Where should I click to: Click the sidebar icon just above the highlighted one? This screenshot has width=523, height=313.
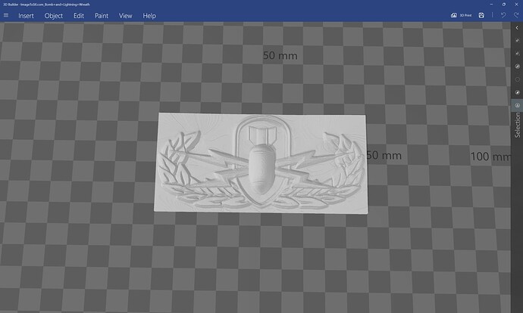click(x=517, y=91)
